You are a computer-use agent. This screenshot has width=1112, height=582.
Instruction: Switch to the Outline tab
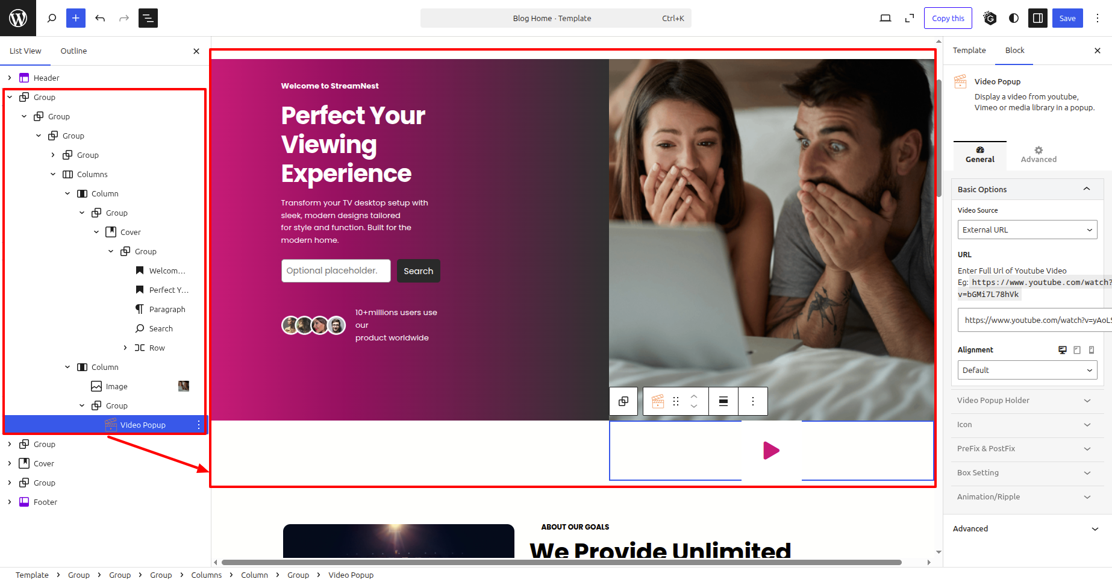coord(73,51)
